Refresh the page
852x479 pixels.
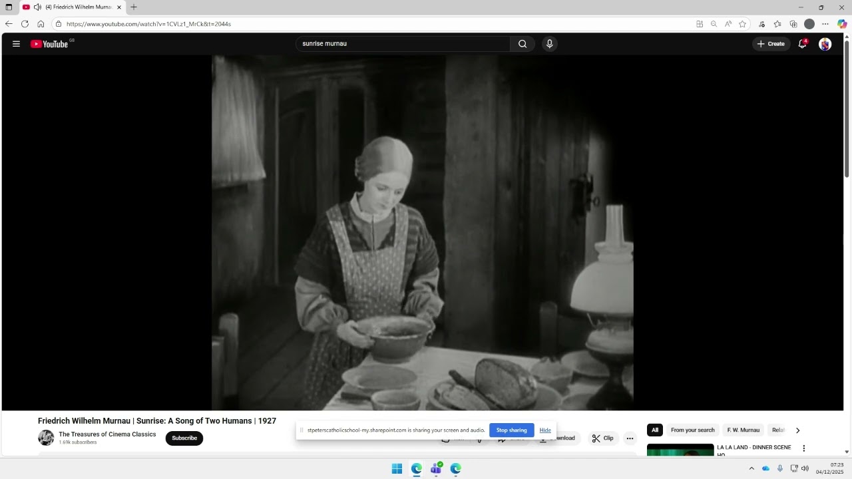(25, 24)
